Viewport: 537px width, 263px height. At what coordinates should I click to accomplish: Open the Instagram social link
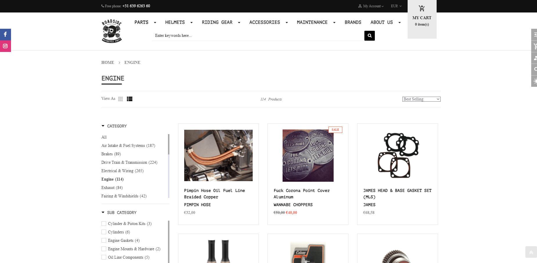[5, 46]
